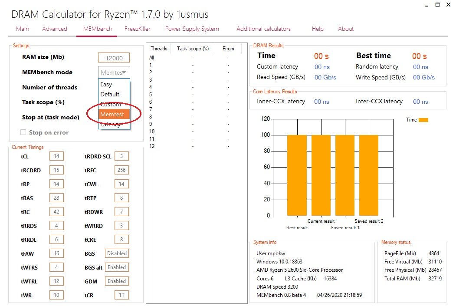This screenshot has width=456, height=306.
Task: Select the tRCDRD value field
Action: (56, 170)
